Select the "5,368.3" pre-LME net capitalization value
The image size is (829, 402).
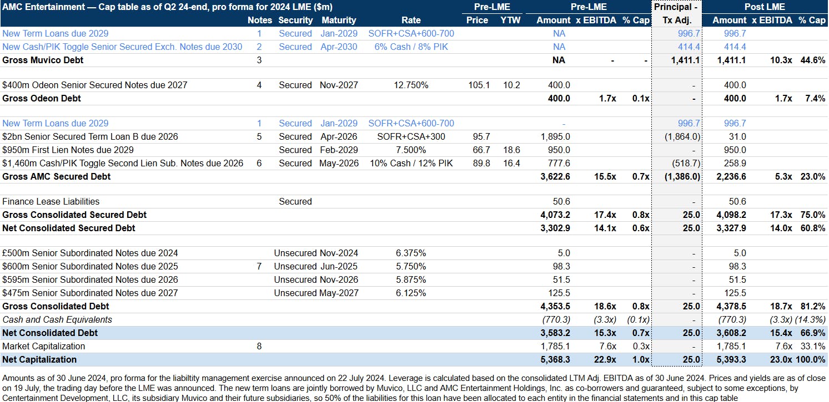tap(555, 359)
